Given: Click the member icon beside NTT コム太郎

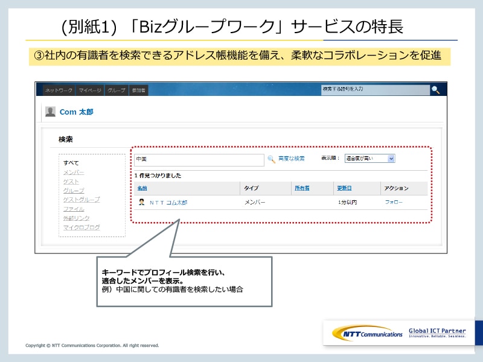Looking at the screenshot, I should [x=141, y=202].
